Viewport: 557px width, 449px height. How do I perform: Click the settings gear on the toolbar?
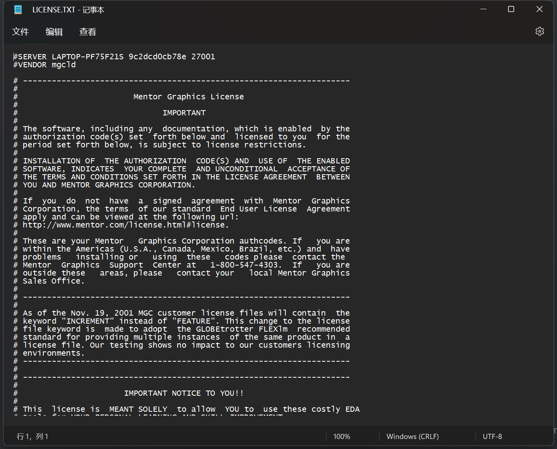point(539,31)
